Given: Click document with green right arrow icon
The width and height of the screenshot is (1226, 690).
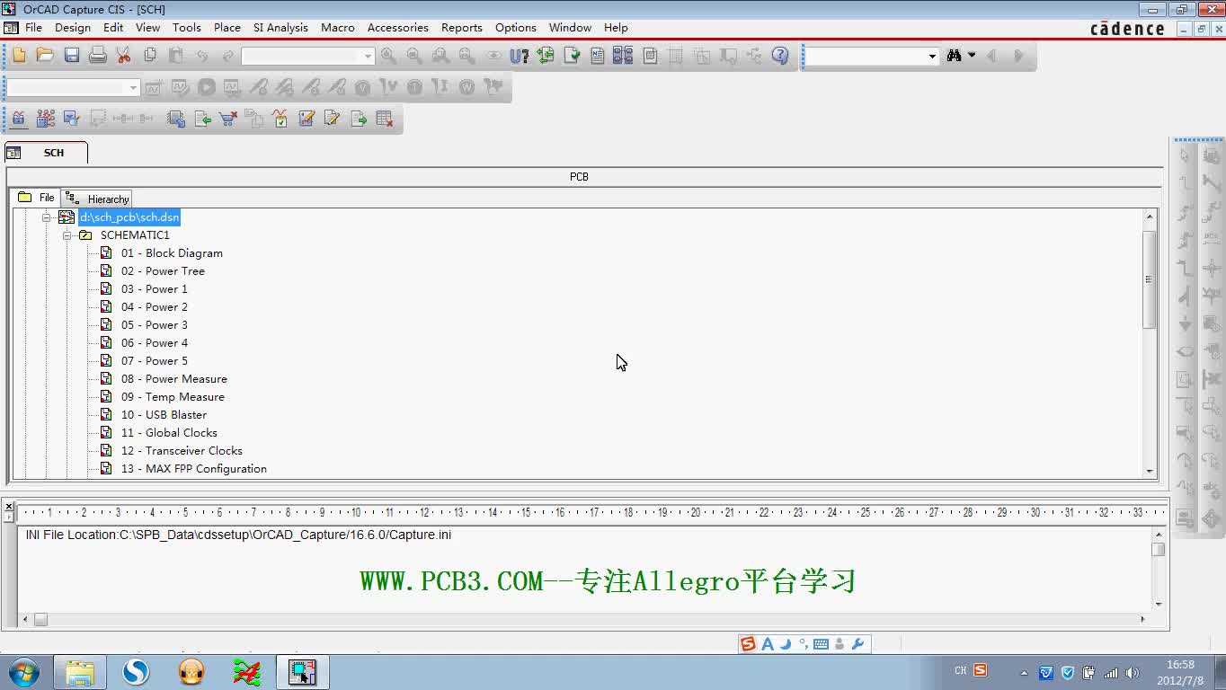Looking at the screenshot, I should click(x=359, y=119).
